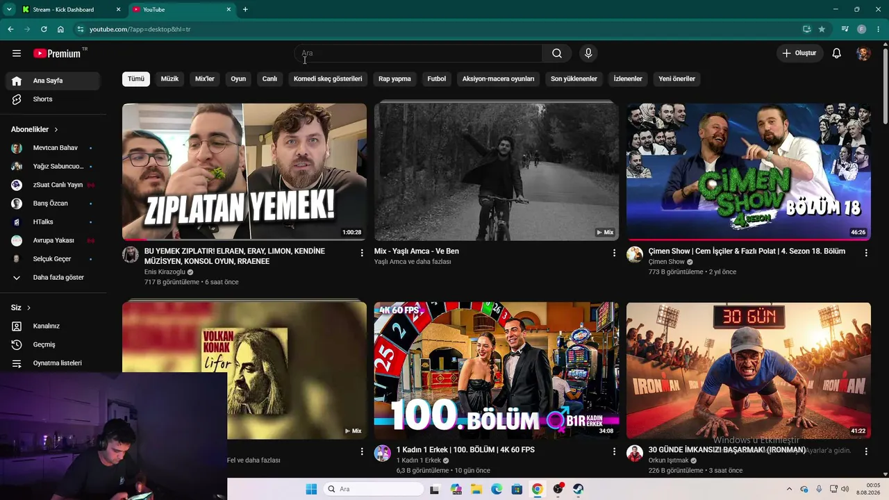Open OBS Studio from the taskbar

(558, 489)
